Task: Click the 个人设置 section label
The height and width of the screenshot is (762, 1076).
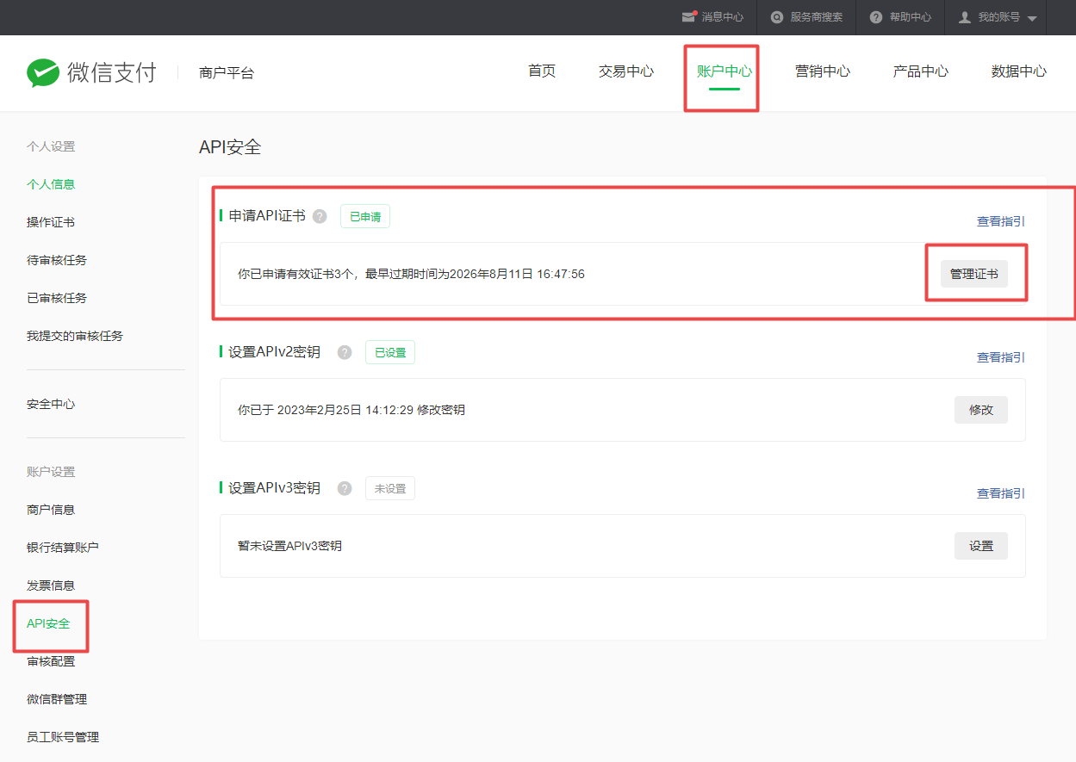Action: (x=51, y=146)
